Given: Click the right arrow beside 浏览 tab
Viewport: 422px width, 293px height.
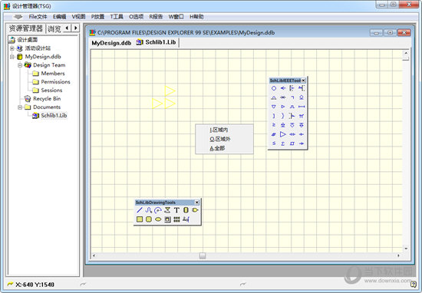Looking at the screenshot, I should click(76, 28).
